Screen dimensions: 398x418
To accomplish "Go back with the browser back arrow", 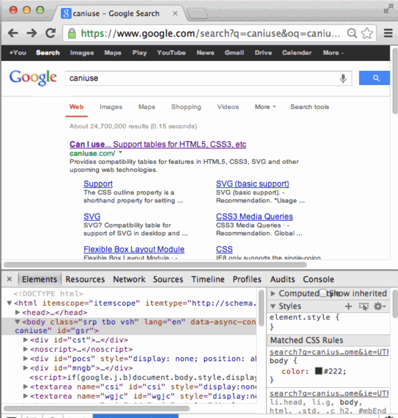I will tap(13, 33).
